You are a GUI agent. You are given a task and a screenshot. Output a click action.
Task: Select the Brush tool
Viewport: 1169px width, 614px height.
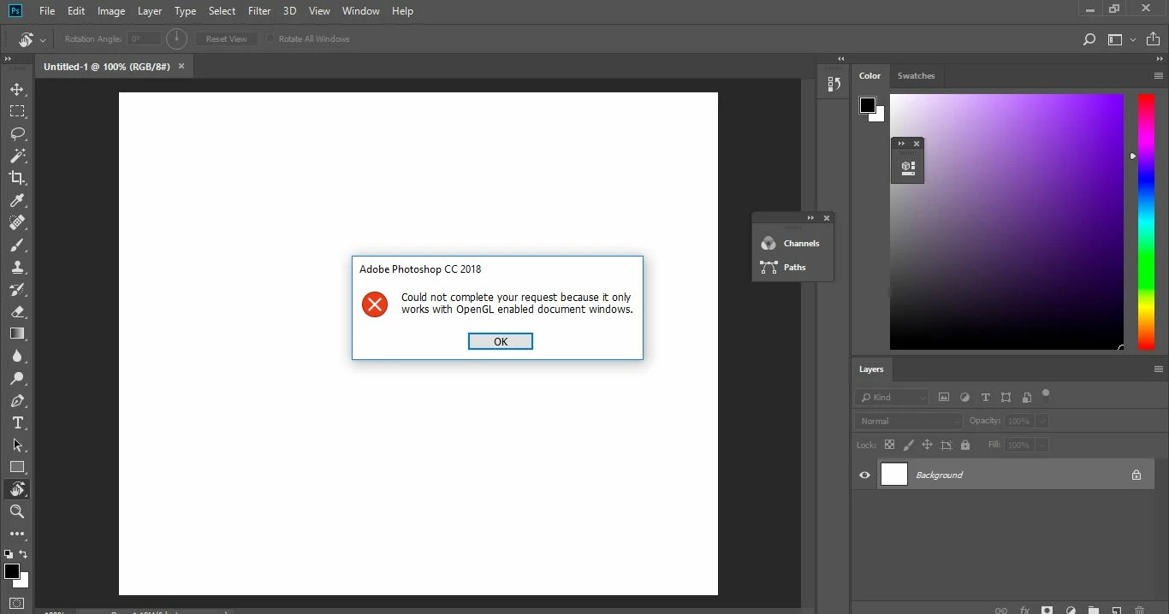17,245
